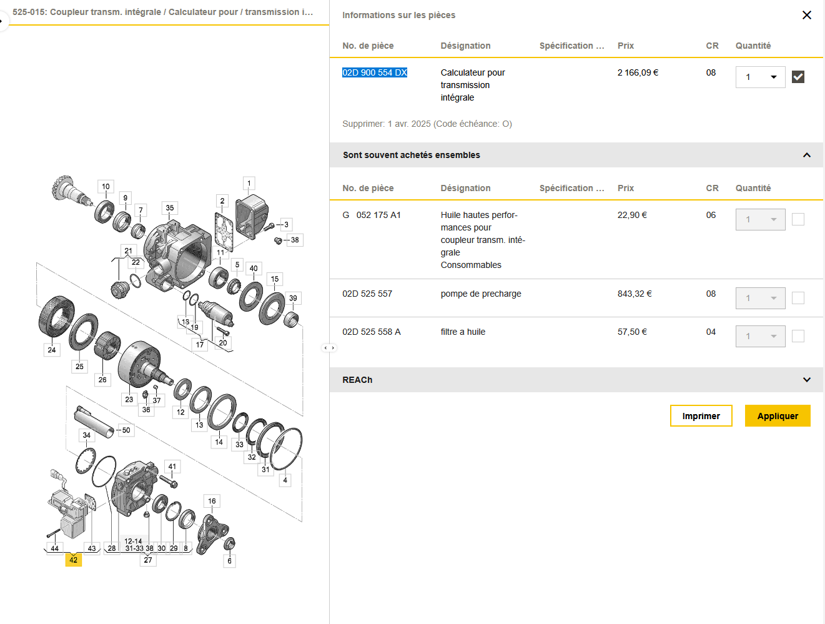
Task: Select part label 27 in diagram
Action: click(148, 560)
